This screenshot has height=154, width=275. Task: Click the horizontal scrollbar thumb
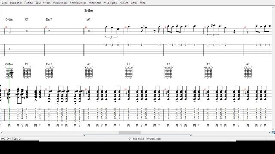tap(129, 133)
